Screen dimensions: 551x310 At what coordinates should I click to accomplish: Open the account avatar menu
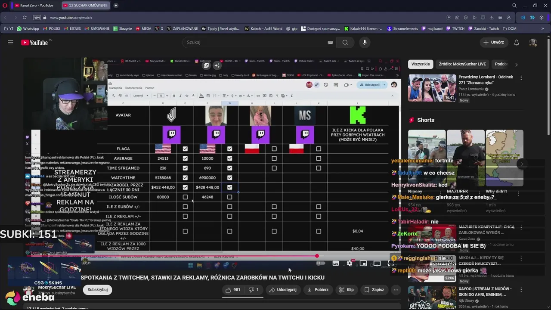coord(533,42)
